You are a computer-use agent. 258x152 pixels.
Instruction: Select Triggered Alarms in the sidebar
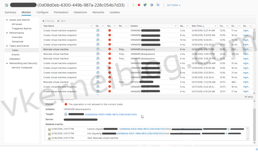[21, 29]
